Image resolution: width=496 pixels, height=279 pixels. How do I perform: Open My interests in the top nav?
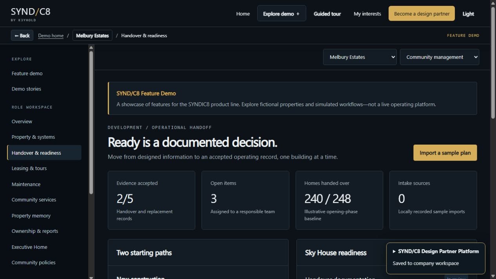tap(367, 14)
